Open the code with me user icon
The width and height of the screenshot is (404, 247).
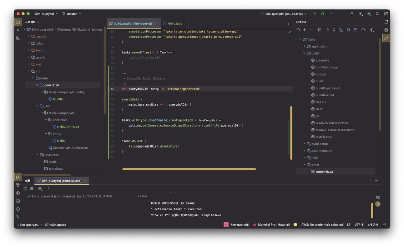352,14
